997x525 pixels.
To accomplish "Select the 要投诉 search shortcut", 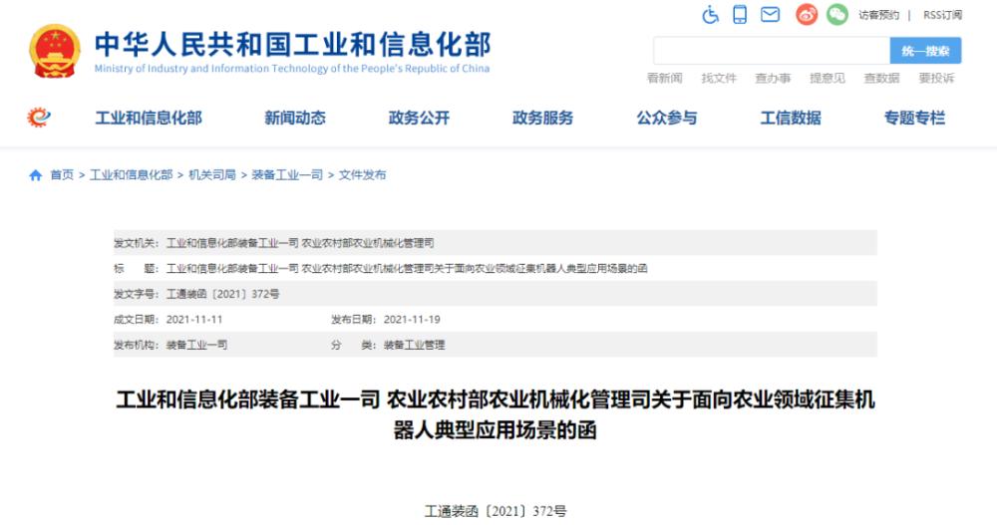I will click(936, 78).
